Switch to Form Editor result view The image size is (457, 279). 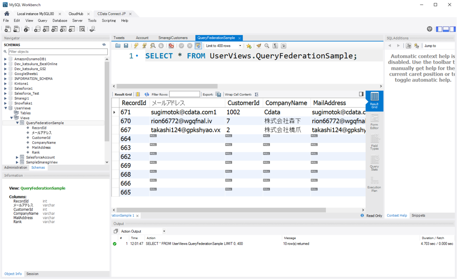pyautogui.click(x=374, y=122)
